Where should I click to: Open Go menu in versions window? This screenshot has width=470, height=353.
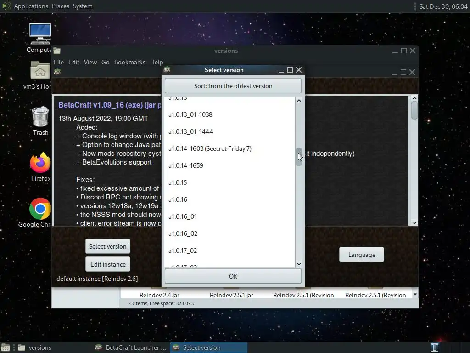105,62
